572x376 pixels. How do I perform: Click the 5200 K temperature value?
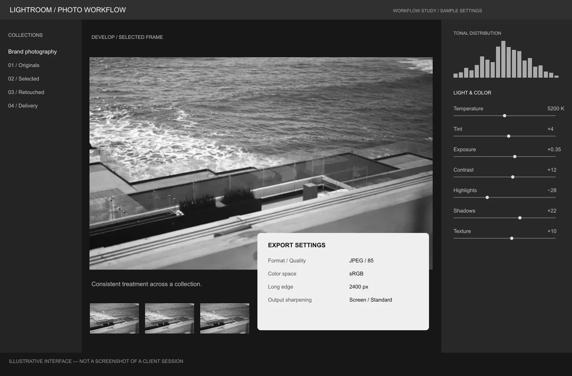point(556,108)
